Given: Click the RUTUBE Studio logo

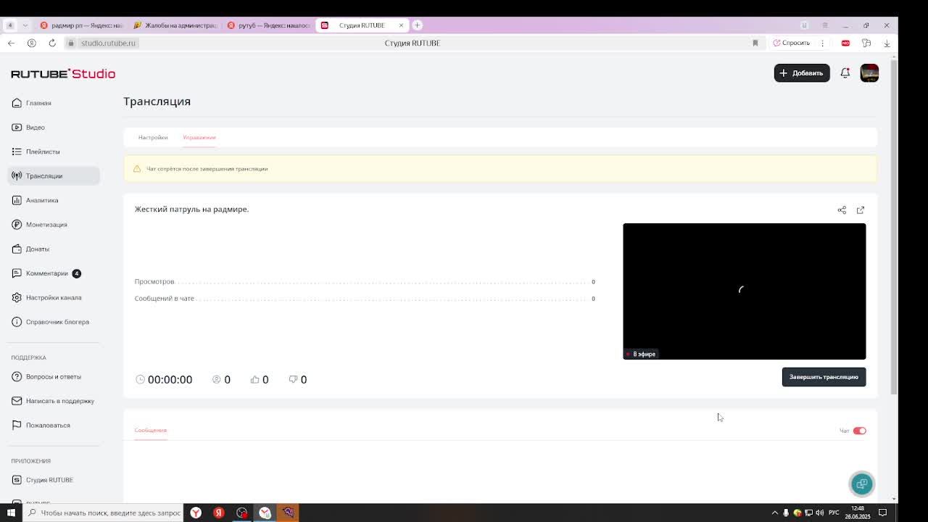Looking at the screenshot, I should click(x=63, y=73).
